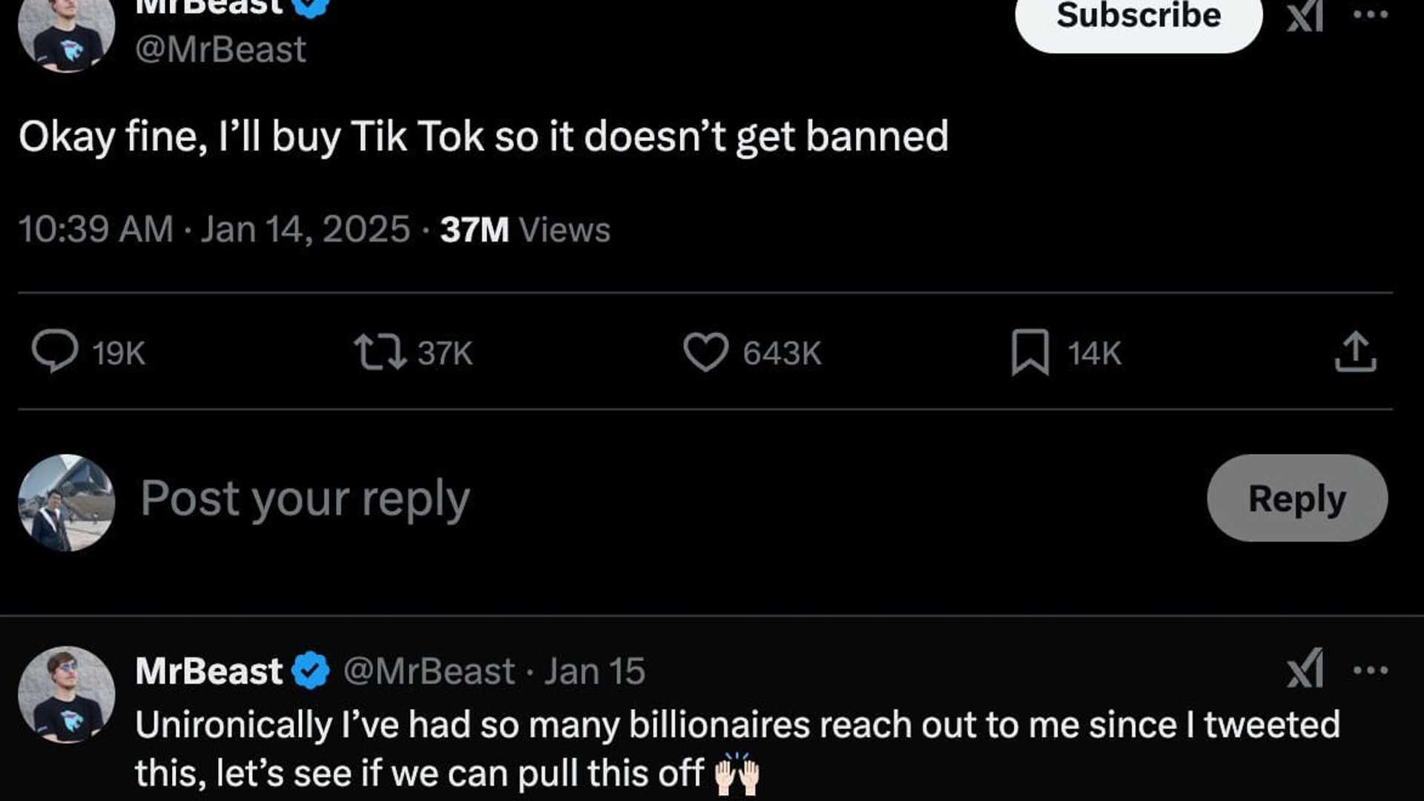Open the 37M Views analytics
The height and width of the screenshot is (801, 1424).
(525, 229)
